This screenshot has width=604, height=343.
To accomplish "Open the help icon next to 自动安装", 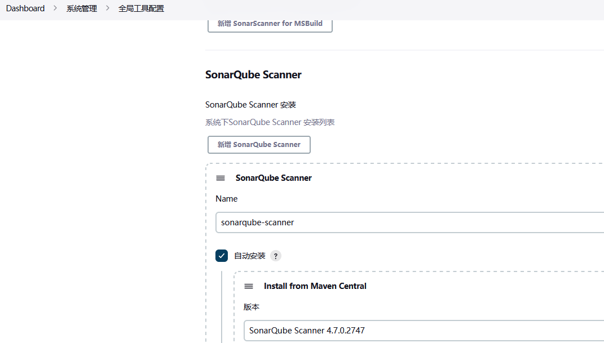I will (x=275, y=256).
